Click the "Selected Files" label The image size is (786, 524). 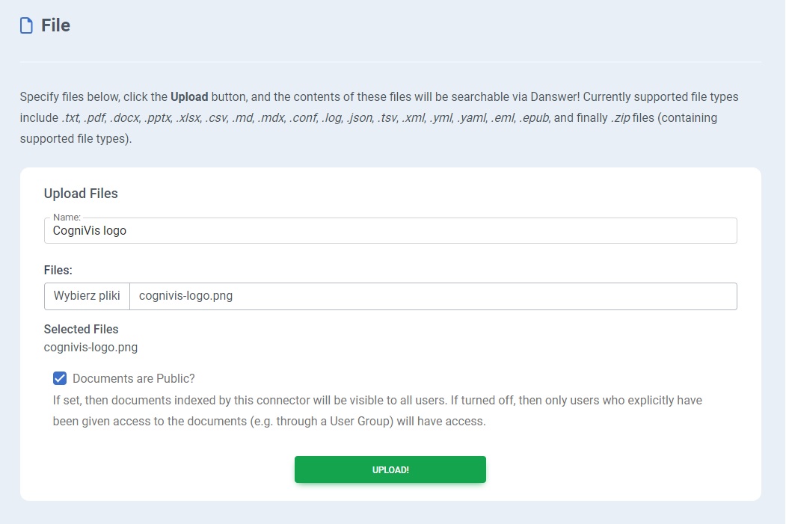pos(81,329)
